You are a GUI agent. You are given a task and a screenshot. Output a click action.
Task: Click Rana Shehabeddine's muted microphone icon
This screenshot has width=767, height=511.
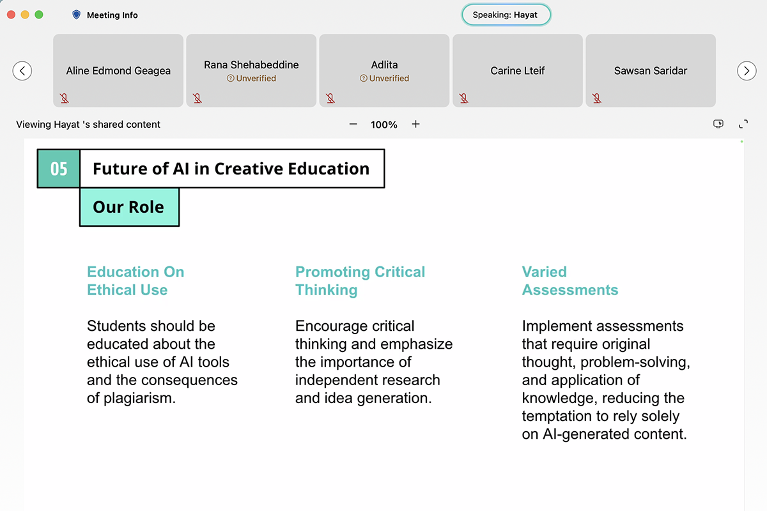tap(198, 98)
